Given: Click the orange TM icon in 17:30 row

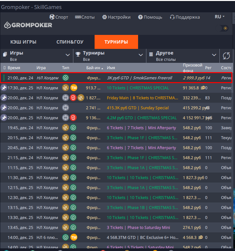Looking at the screenshot, I should pos(74,88).
